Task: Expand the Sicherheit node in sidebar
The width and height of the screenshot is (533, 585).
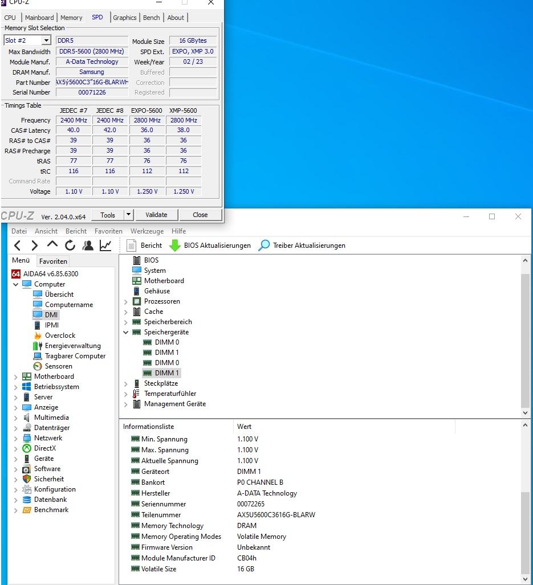Action: 16,480
